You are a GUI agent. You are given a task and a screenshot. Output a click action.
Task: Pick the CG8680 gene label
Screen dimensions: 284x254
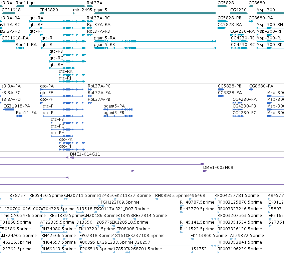257,3
